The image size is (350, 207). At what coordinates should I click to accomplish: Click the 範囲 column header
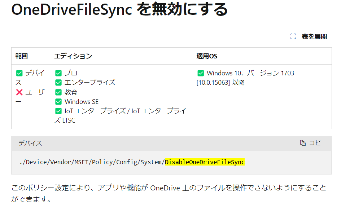[21, 56]
